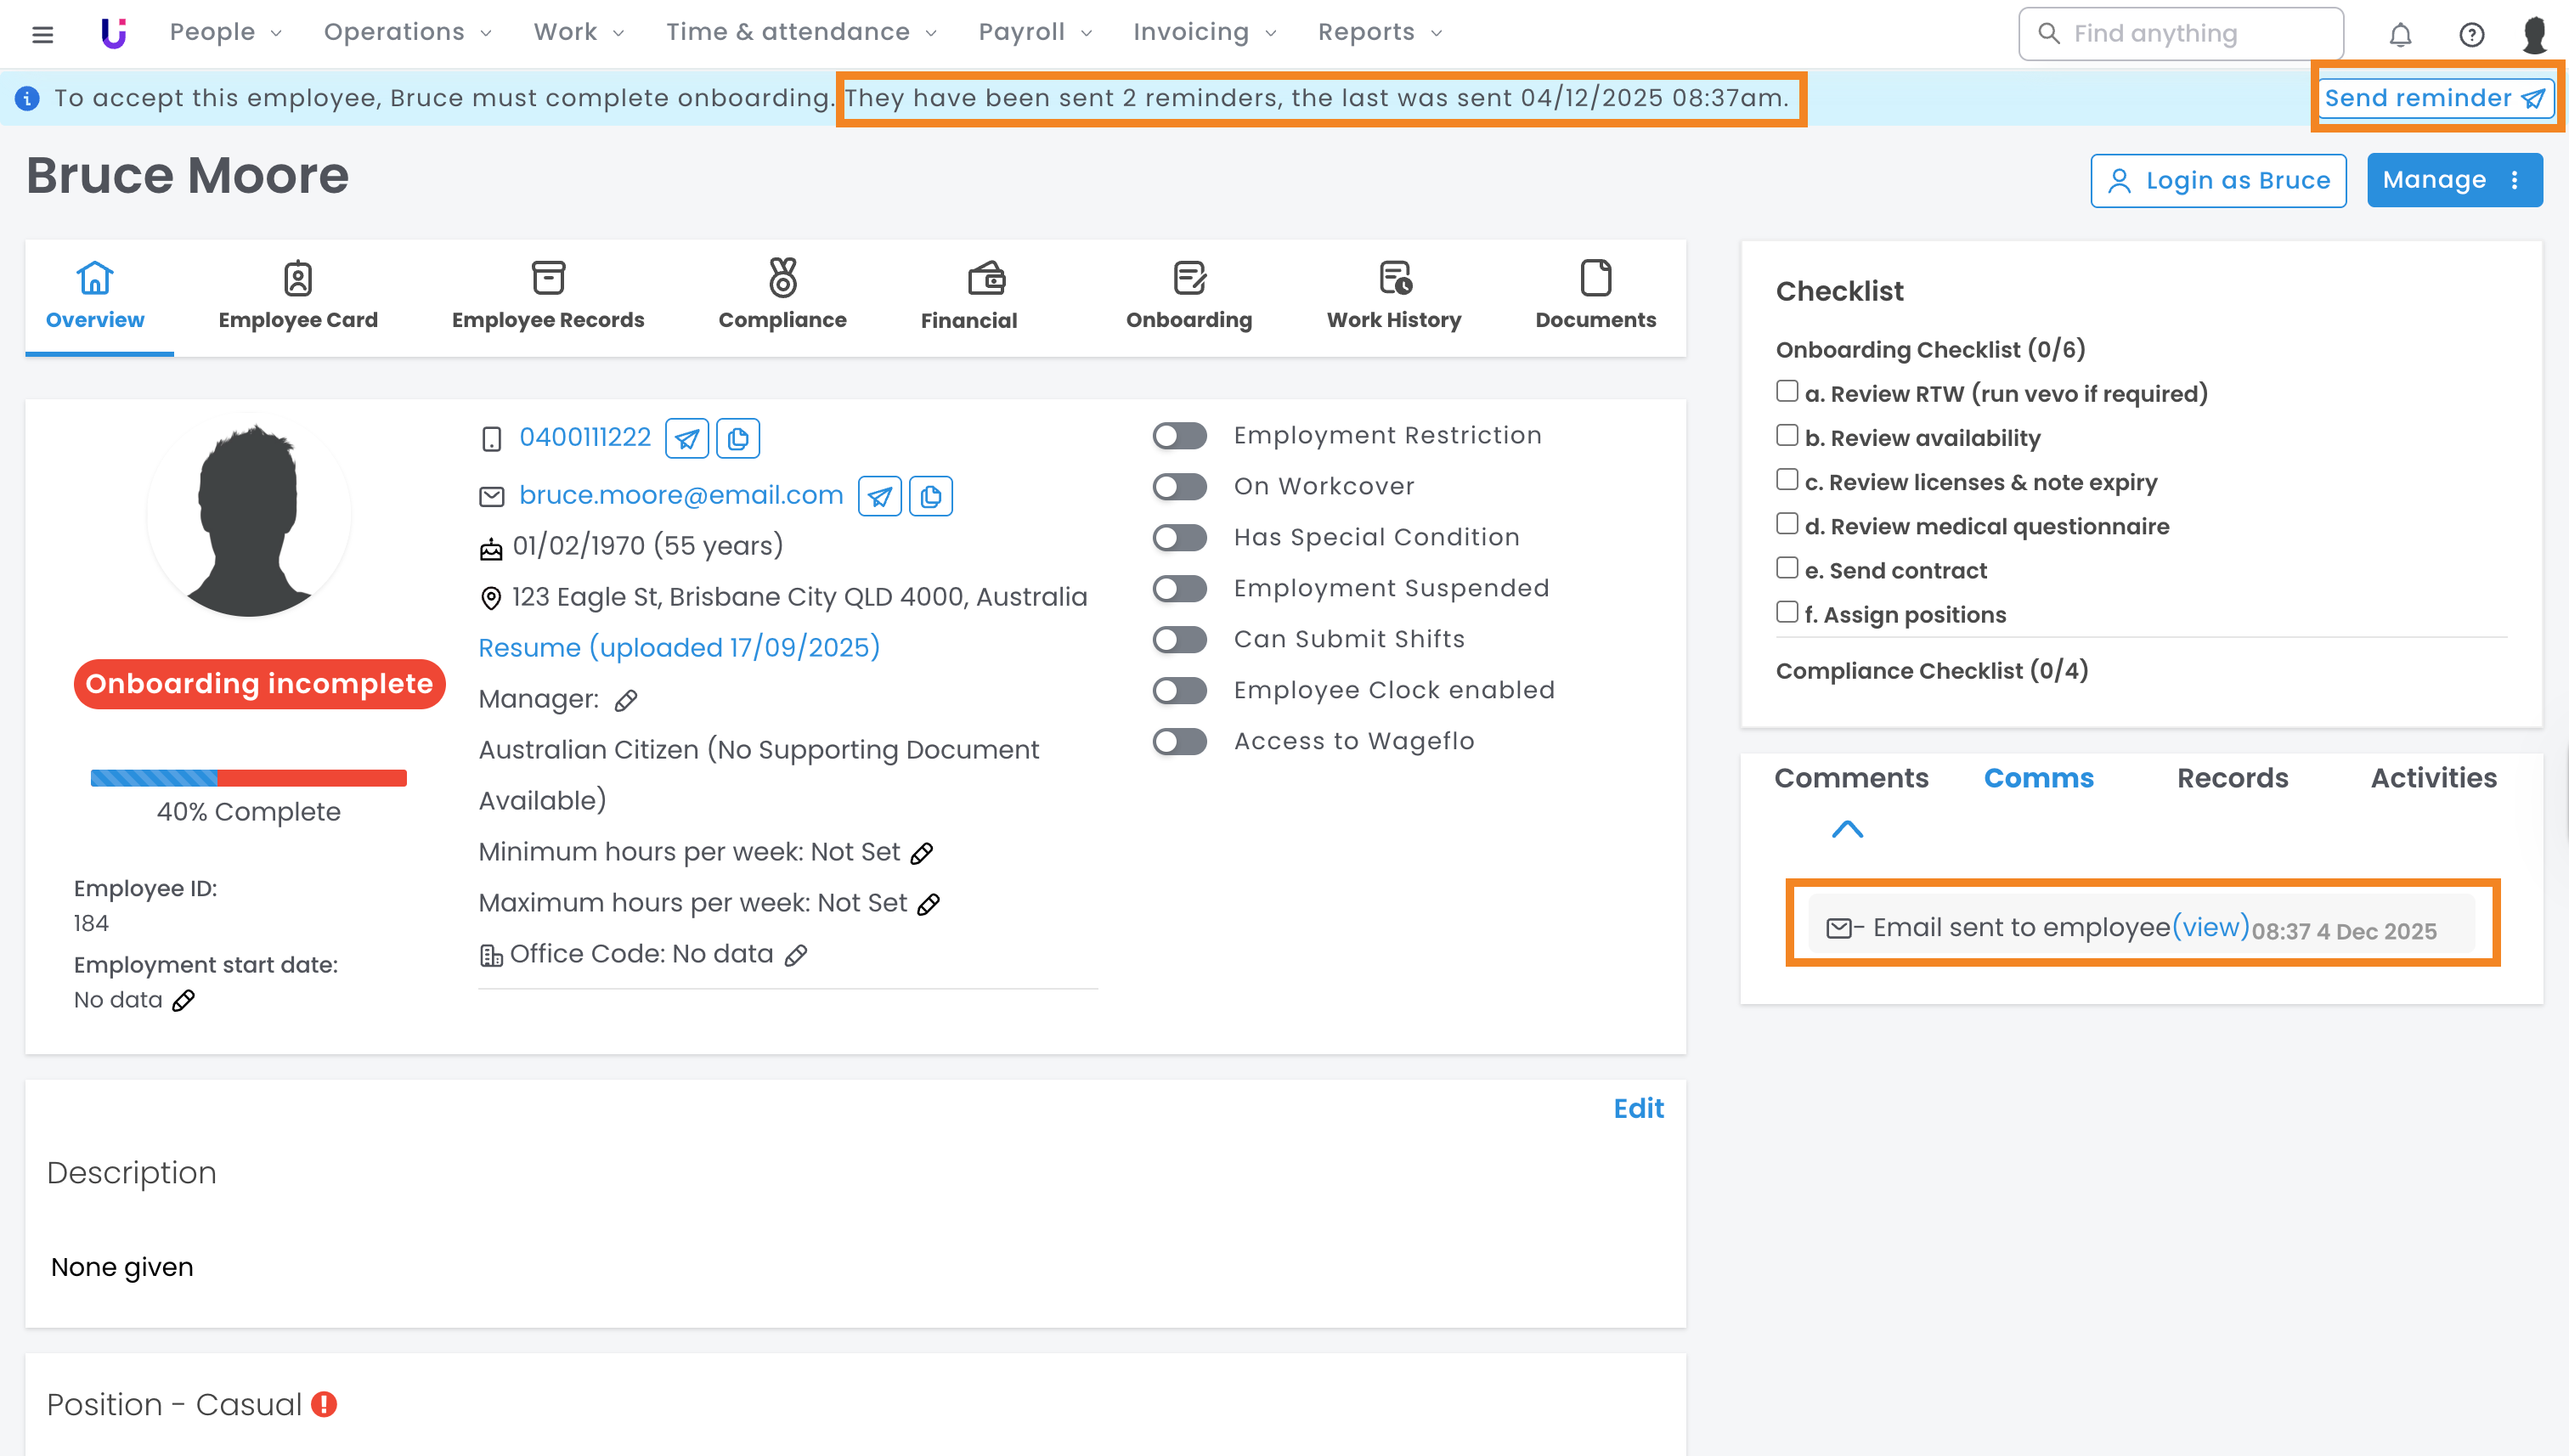Edit the Manager field pencil icon
The width and height of the screenshot is (2569, 1456).
tap(626, 701)
